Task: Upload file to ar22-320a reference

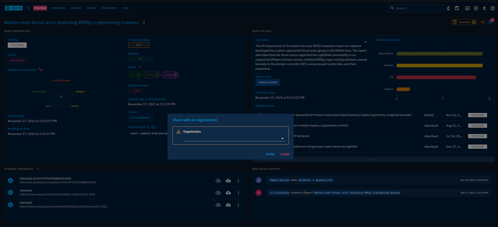Action: click(x=218, y=193)
